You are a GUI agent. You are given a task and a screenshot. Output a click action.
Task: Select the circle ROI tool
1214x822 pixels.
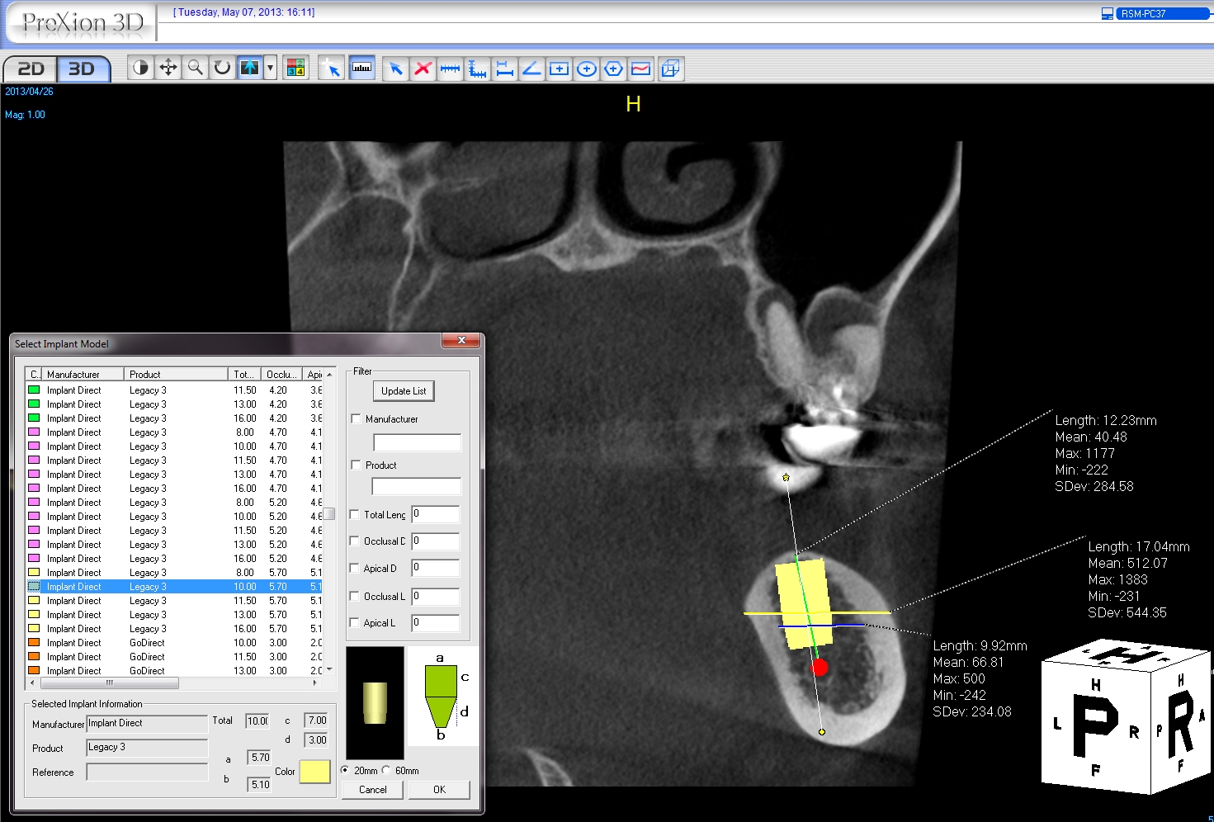click(586, 68)
